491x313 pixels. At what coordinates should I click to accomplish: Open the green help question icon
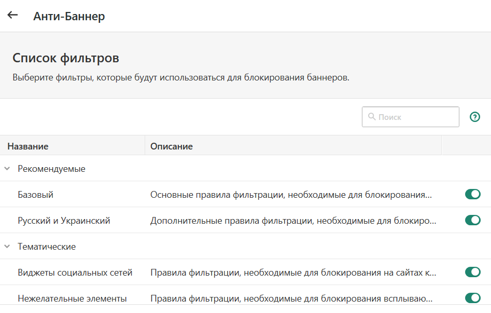point(474,117)
